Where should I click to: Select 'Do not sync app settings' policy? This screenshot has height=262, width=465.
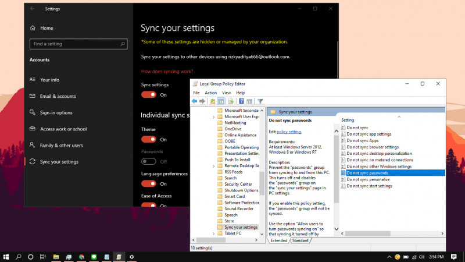coord(369,134)
